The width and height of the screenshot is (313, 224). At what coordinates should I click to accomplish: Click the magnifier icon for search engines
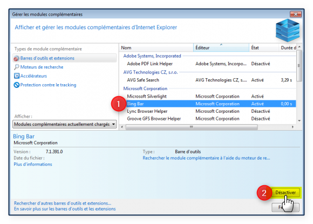17,67
